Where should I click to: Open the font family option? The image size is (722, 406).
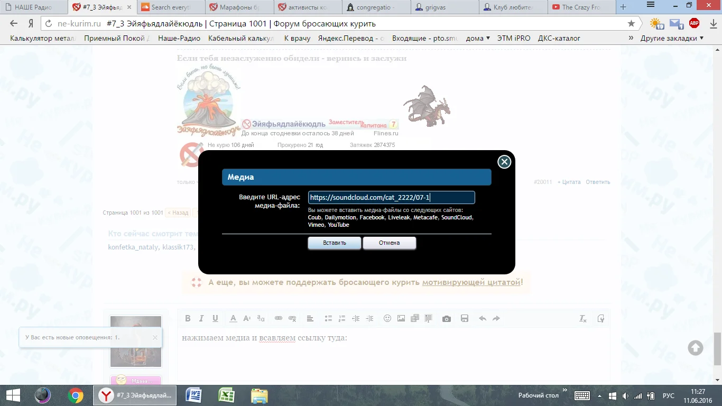coord(261,318)
